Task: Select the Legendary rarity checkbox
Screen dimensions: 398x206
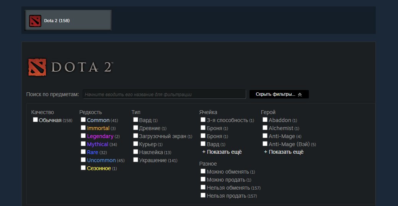Action: tap(83, 136)
